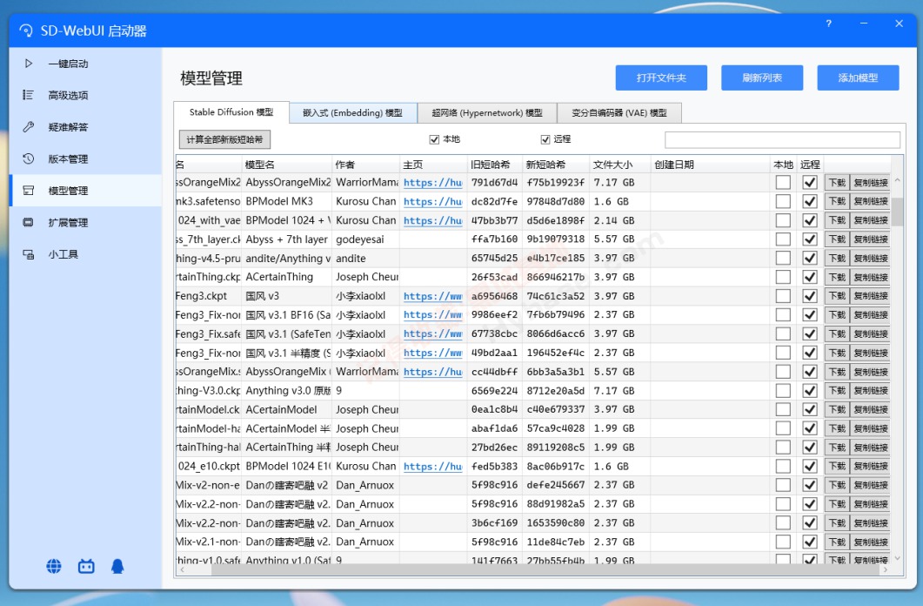Click 复制链接 for hash defe245667 row

[x=871, y=485]
